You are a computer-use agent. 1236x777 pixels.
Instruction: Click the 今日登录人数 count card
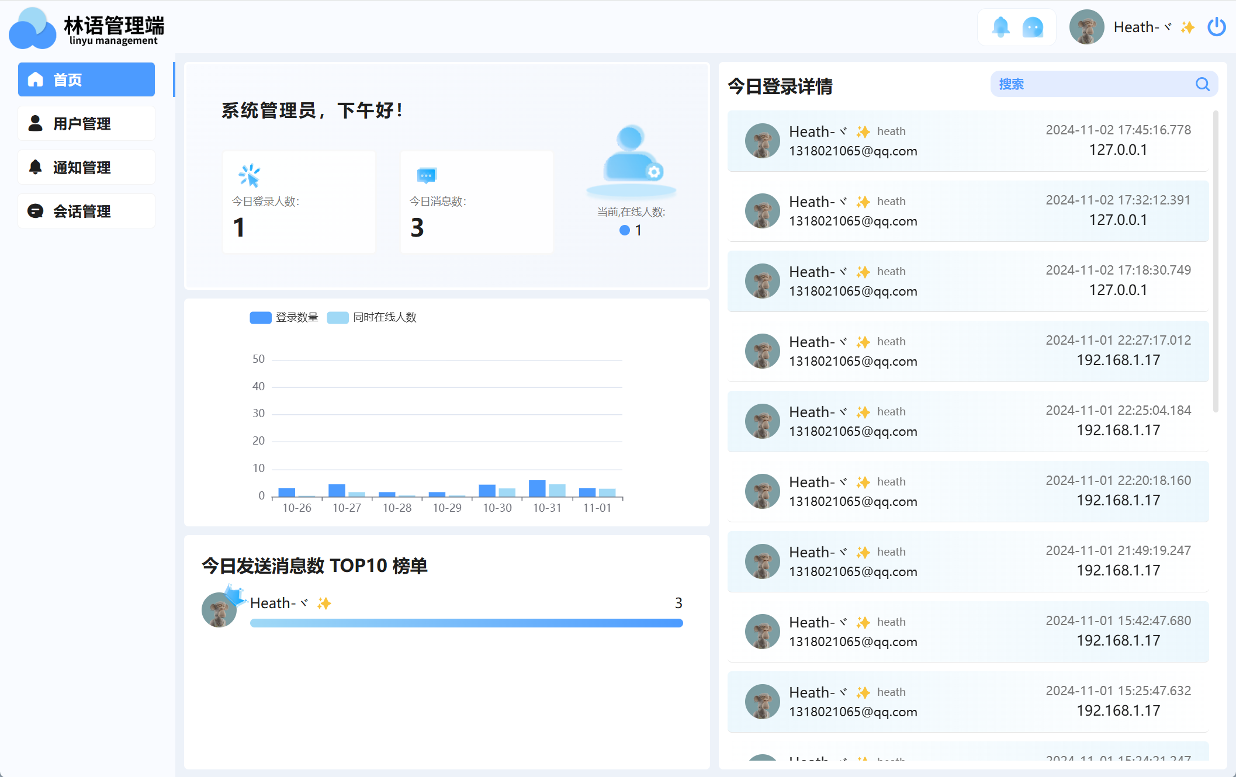pos(299,202)
